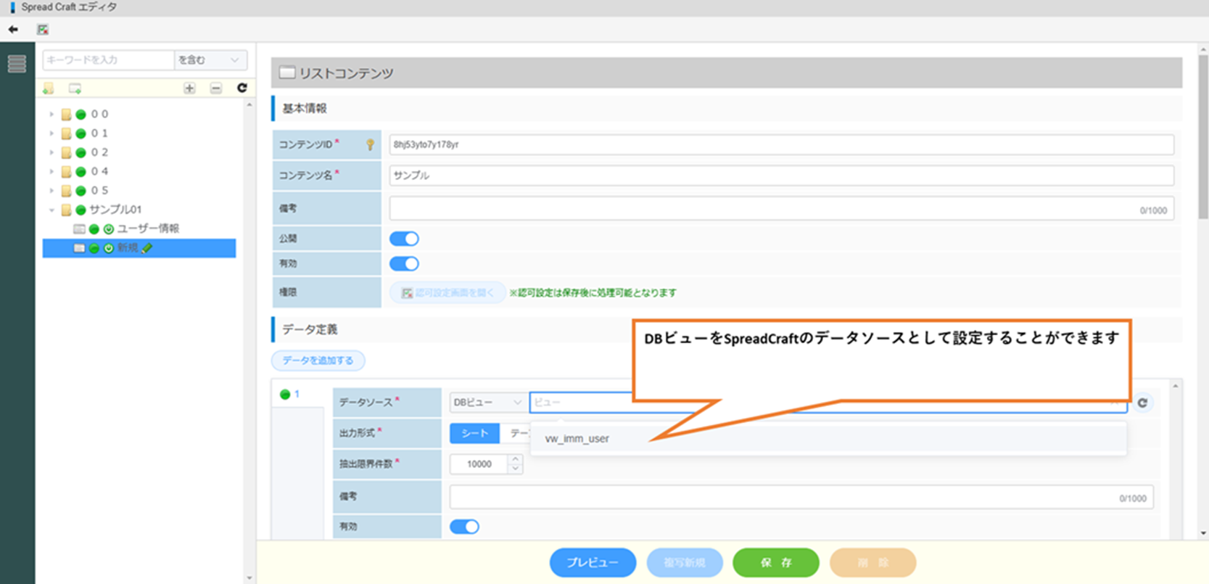
Task: Click the コンテンツ名 input field
Action: [781, 176]
